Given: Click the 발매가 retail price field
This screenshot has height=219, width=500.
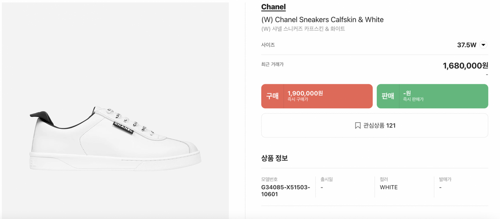Looking at the screenshot, I should [445, 179].
